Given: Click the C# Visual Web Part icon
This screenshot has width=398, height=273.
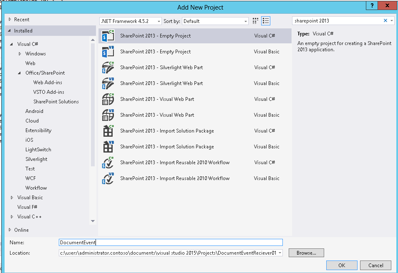Looking at the screenshot, I should [108, 99].
